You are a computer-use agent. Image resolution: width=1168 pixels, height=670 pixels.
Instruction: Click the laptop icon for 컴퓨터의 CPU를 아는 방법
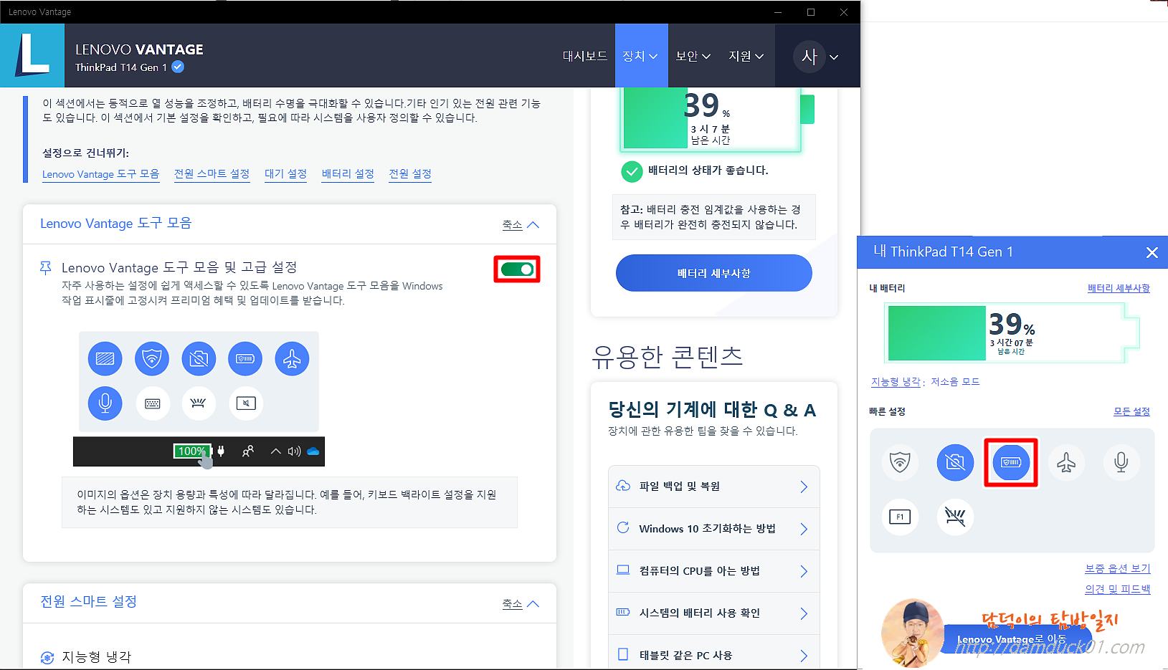pos(623,570)
